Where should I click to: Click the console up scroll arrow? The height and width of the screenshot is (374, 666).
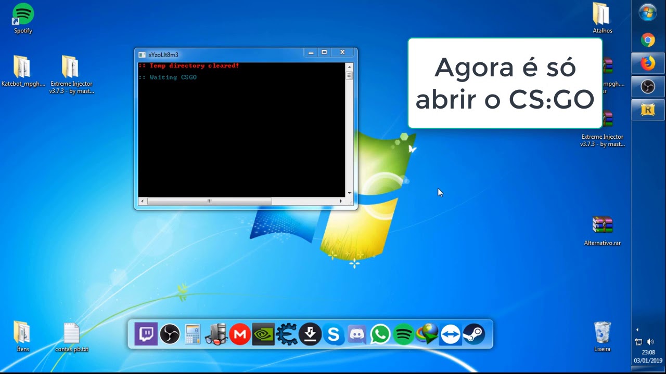tap(350, 66)
